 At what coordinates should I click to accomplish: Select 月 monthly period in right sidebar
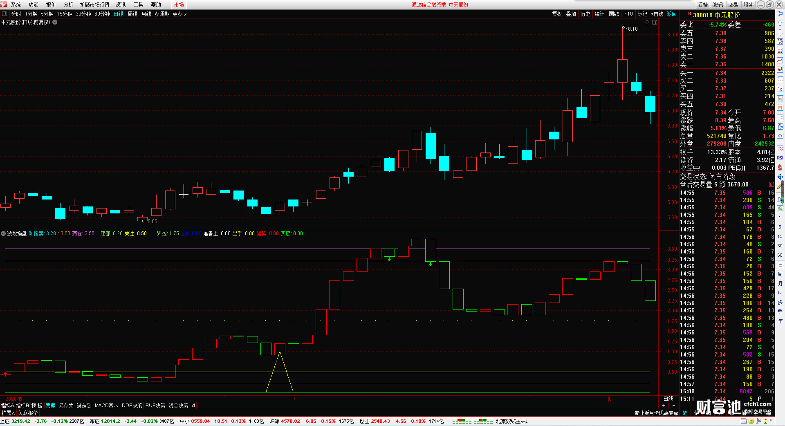point(780,284)
